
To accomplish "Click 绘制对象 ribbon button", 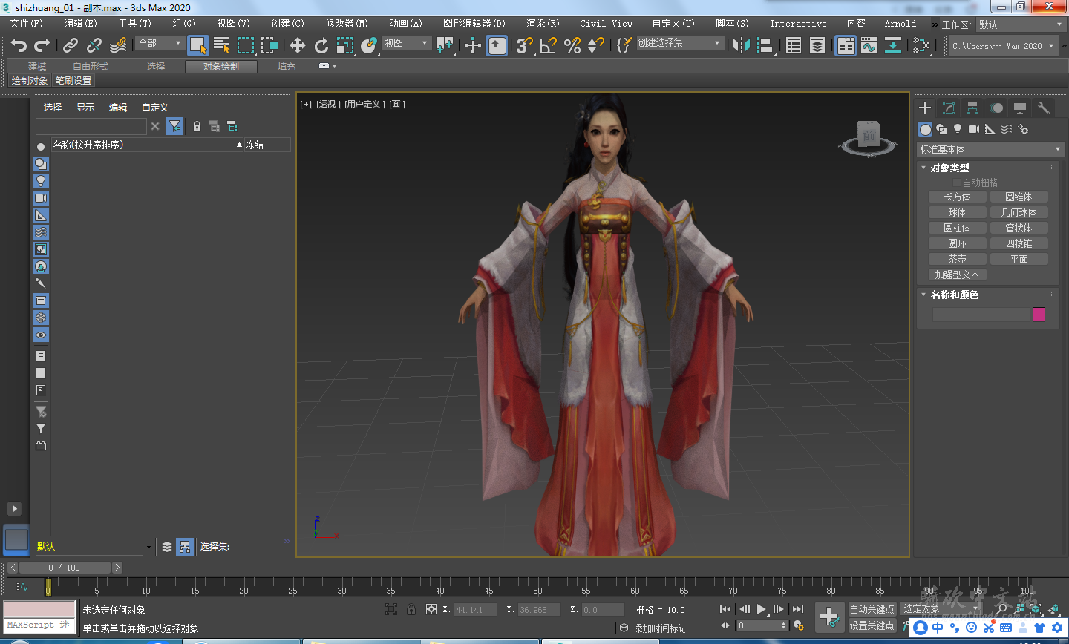I will [x=30, y=81].
